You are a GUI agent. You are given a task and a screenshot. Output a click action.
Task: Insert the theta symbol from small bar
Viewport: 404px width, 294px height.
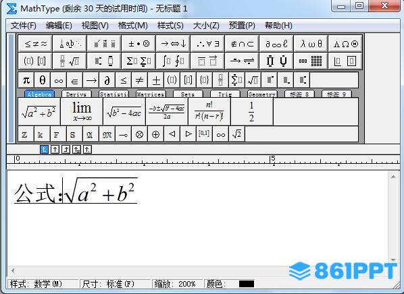click(x=43, y=80)
